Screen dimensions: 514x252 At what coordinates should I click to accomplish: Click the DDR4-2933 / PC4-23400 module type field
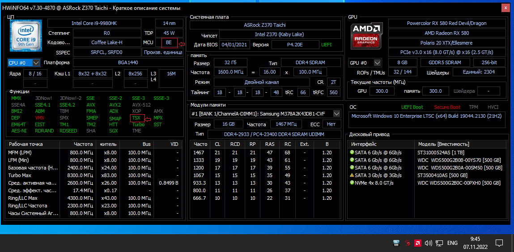274,134
